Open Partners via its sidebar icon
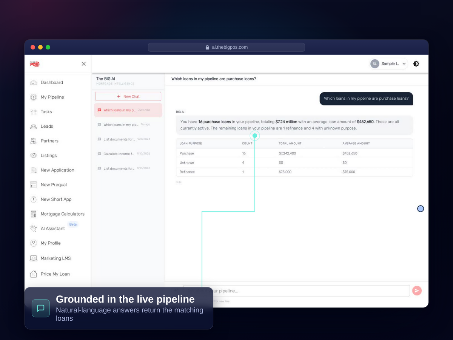 click(34, 141)
